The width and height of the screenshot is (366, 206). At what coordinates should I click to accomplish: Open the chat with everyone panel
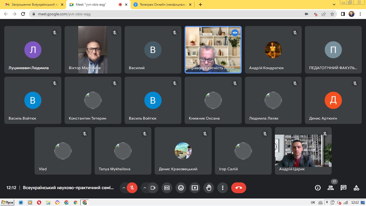click(x=343, y=188)
